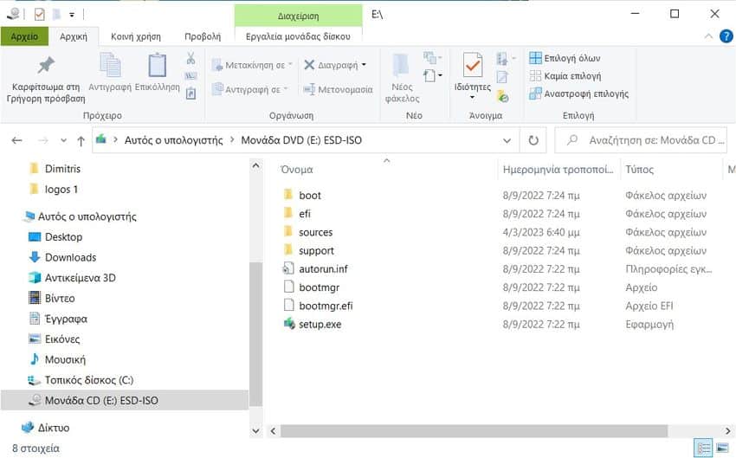Click Move to button
The height and width of the screenshot is (458, 736).
tap(252, 65)
